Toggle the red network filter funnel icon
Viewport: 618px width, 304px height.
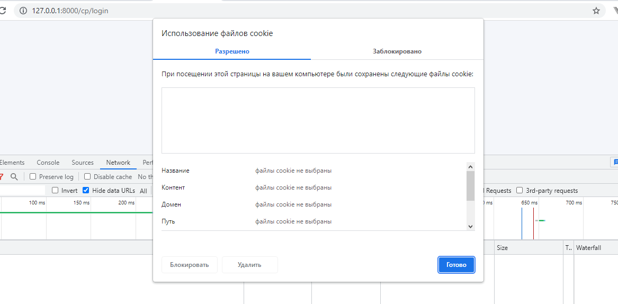coord(2,177)
